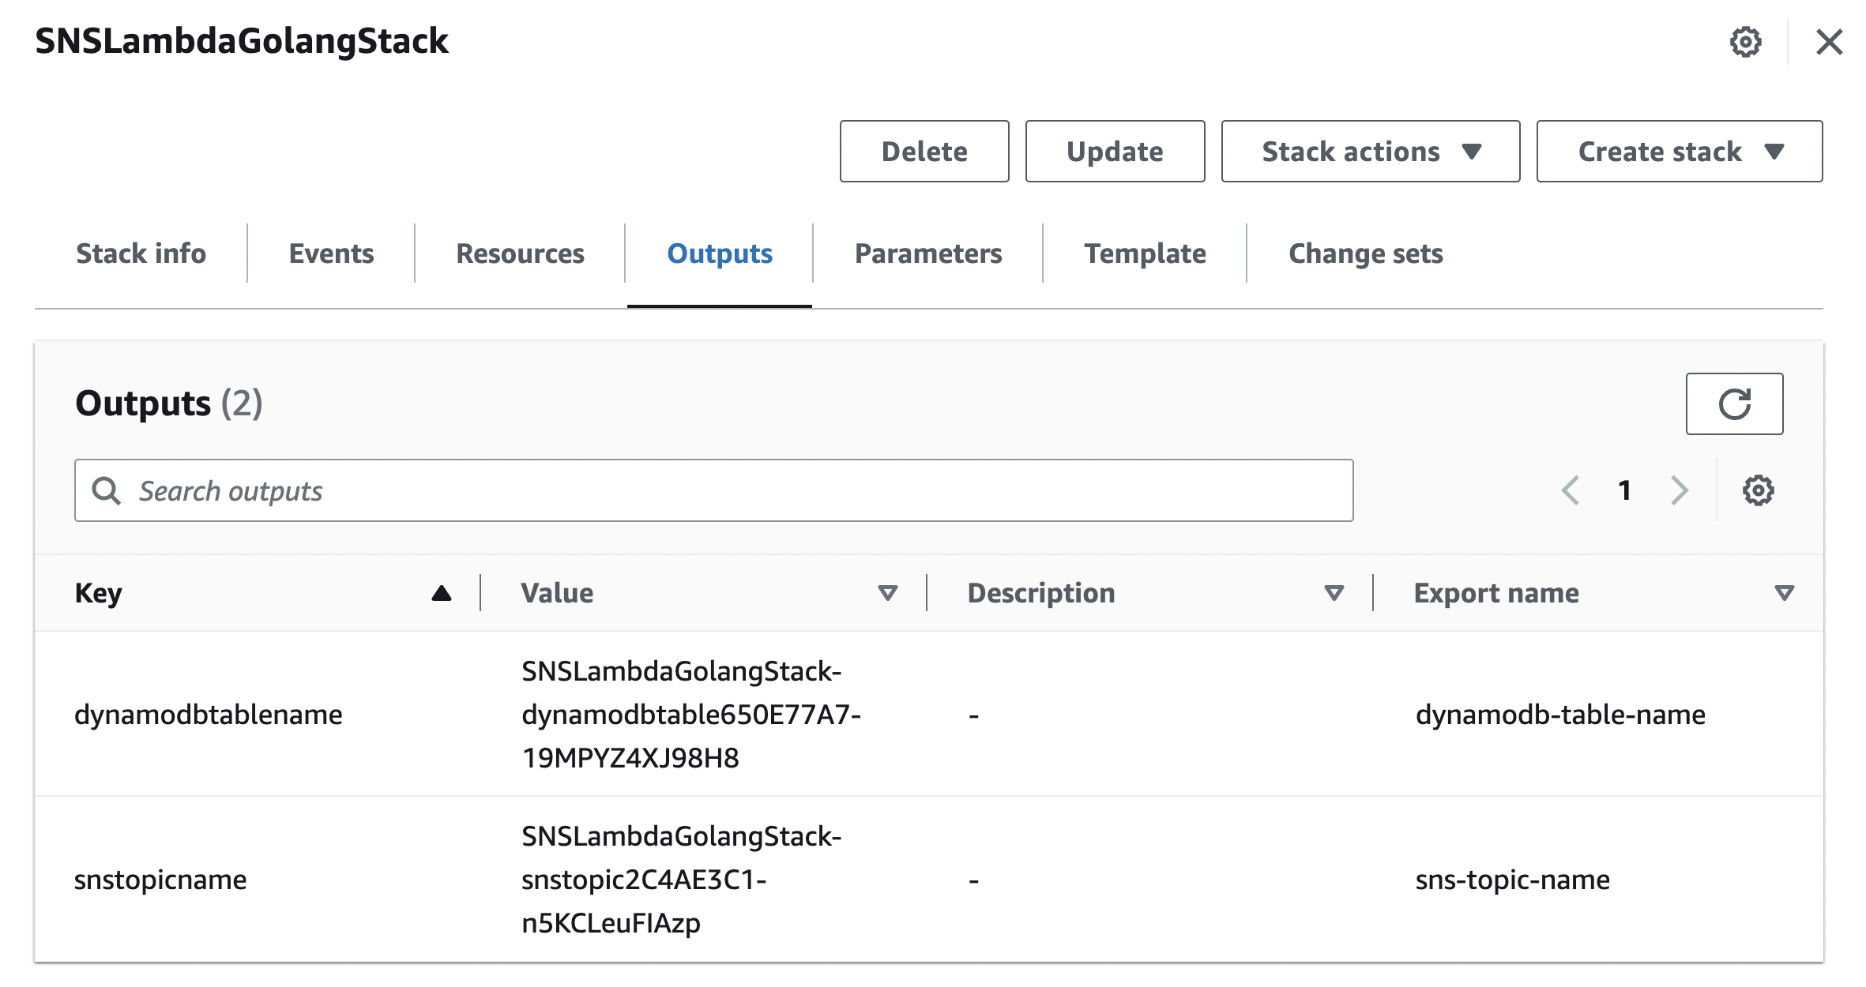
Task: Go to previous outputs page
Action: point(1571,490)
